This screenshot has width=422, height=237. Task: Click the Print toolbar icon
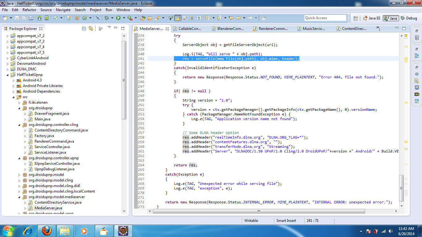(x=31, y=18)
